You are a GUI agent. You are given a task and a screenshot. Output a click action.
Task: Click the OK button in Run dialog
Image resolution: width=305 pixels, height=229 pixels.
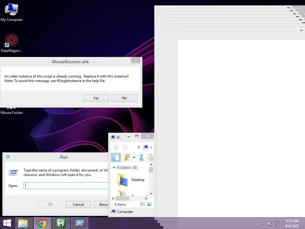coord(50,204)
